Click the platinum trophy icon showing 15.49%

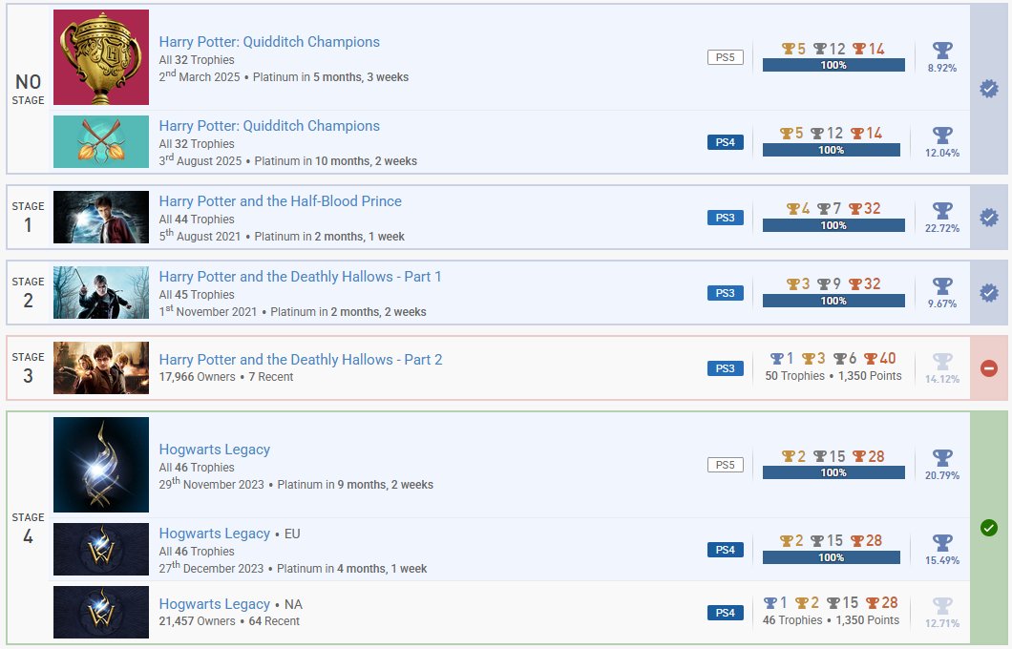click(942, 543)
